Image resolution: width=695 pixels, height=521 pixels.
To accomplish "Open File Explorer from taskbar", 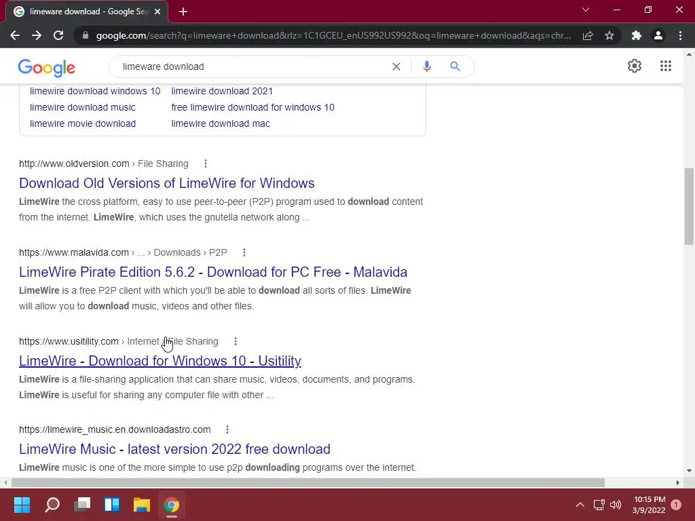I will coord(142,505).
